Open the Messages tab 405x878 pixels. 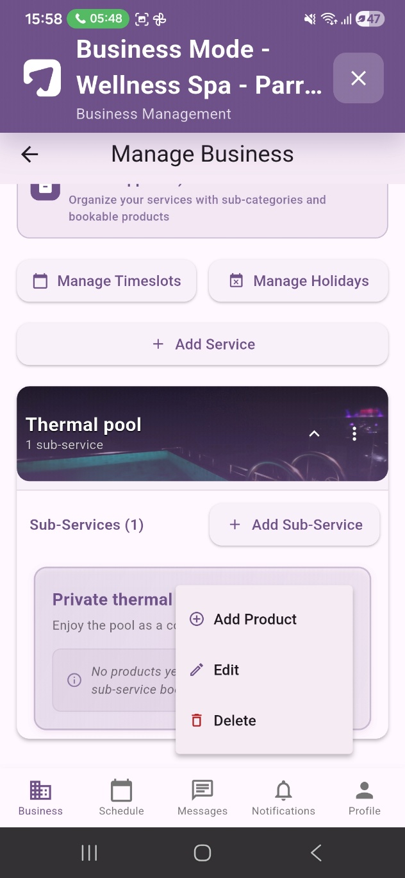(202, 797)
